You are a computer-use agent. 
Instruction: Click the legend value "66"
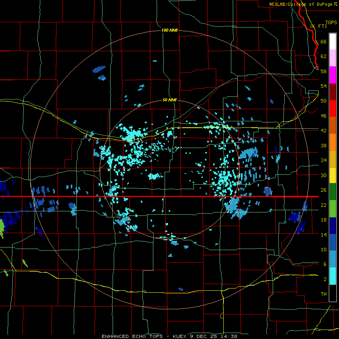(324, 41)
